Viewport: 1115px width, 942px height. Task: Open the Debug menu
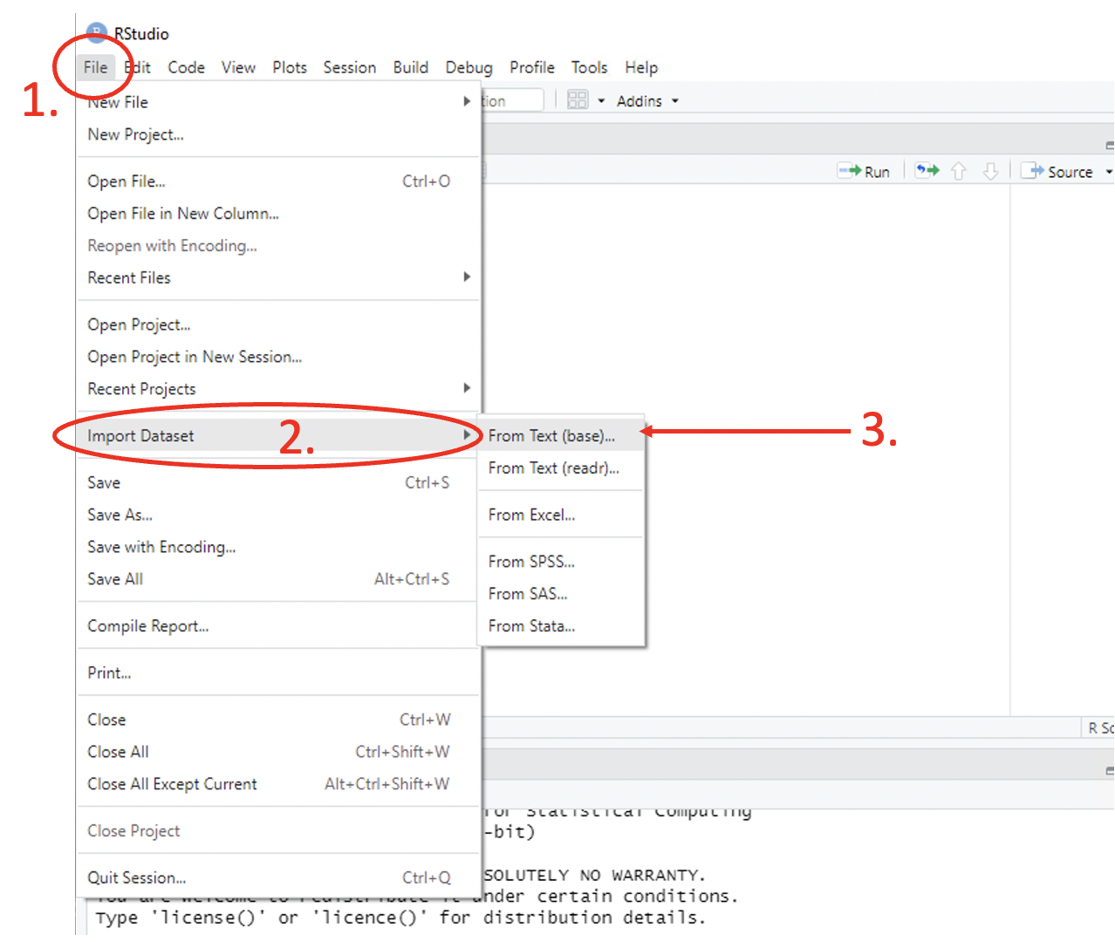tap(469, 67)
